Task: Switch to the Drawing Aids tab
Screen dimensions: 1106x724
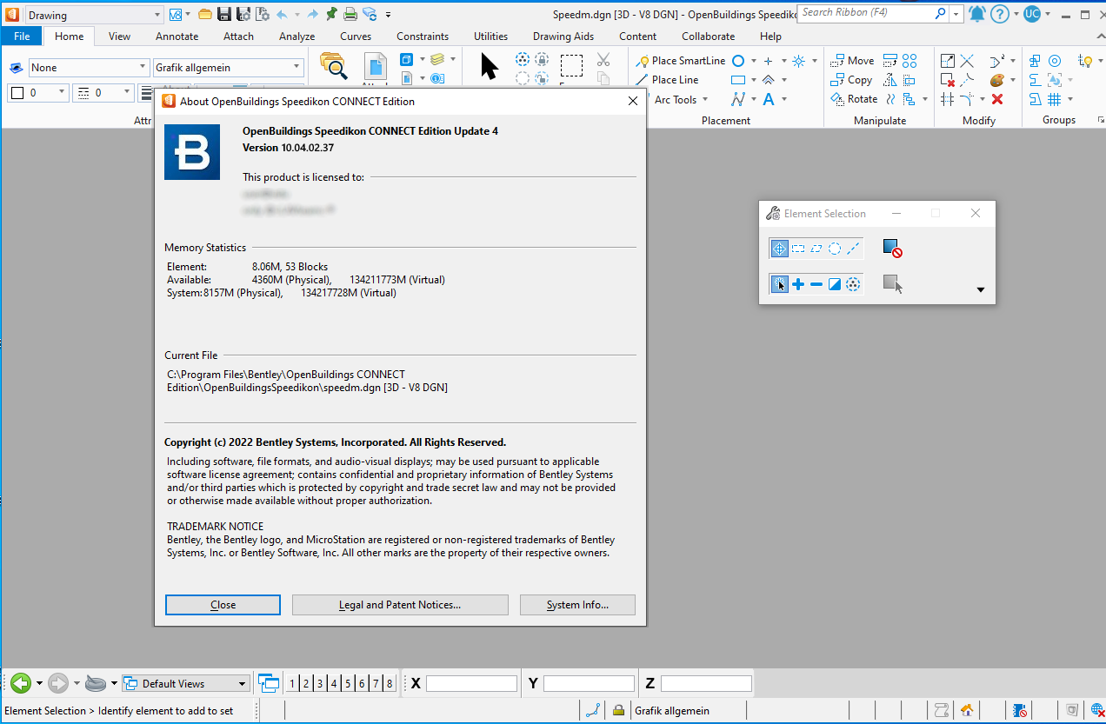Action: coord(563,37)
